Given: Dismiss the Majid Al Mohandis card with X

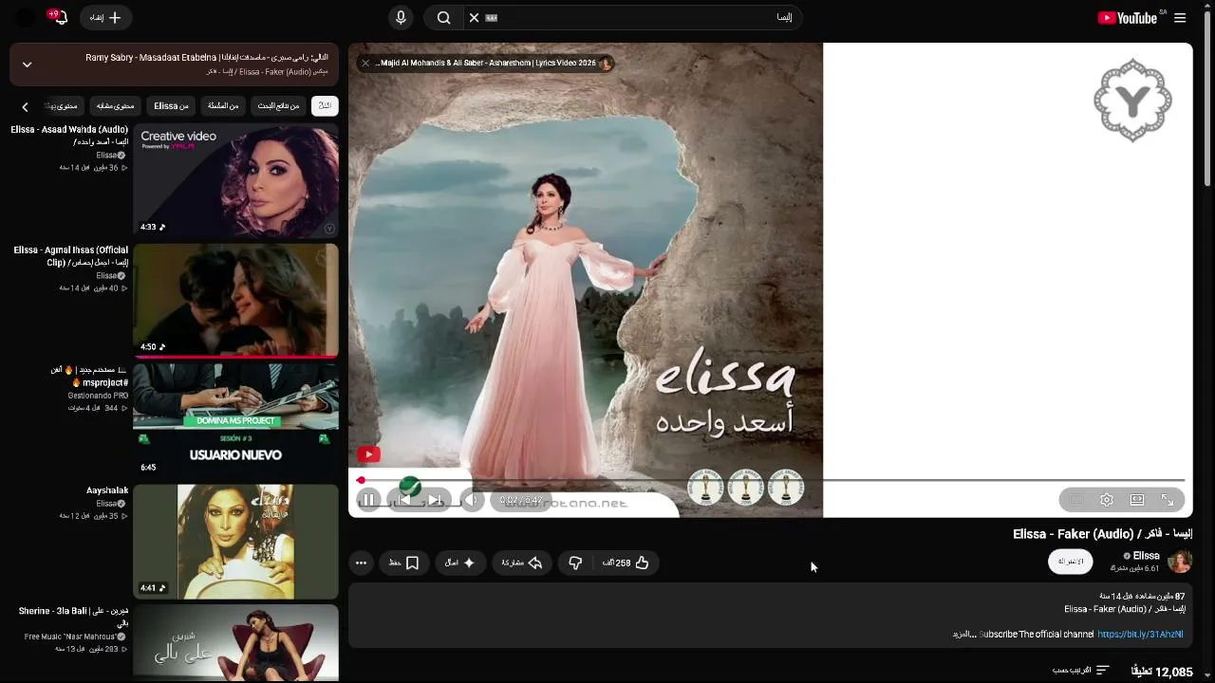Looking at the screenshot, I should 365,64.
